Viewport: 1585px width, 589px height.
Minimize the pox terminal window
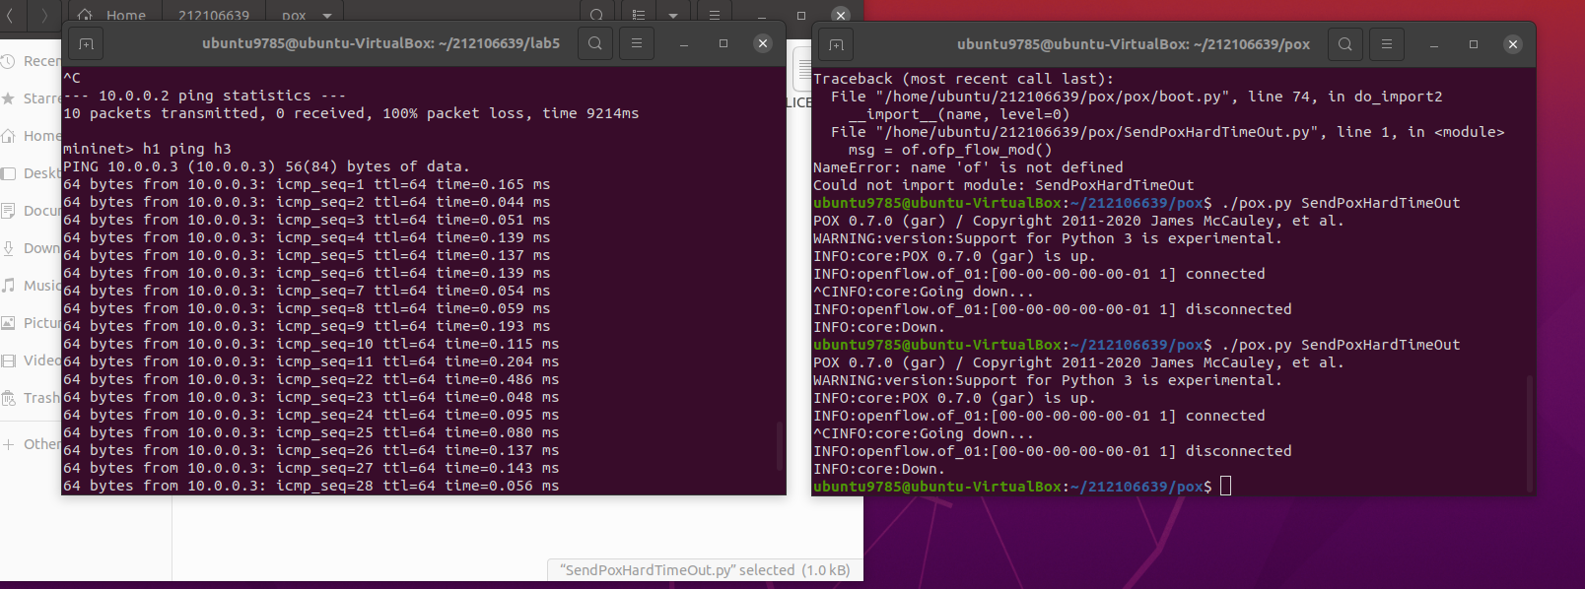1434,44
